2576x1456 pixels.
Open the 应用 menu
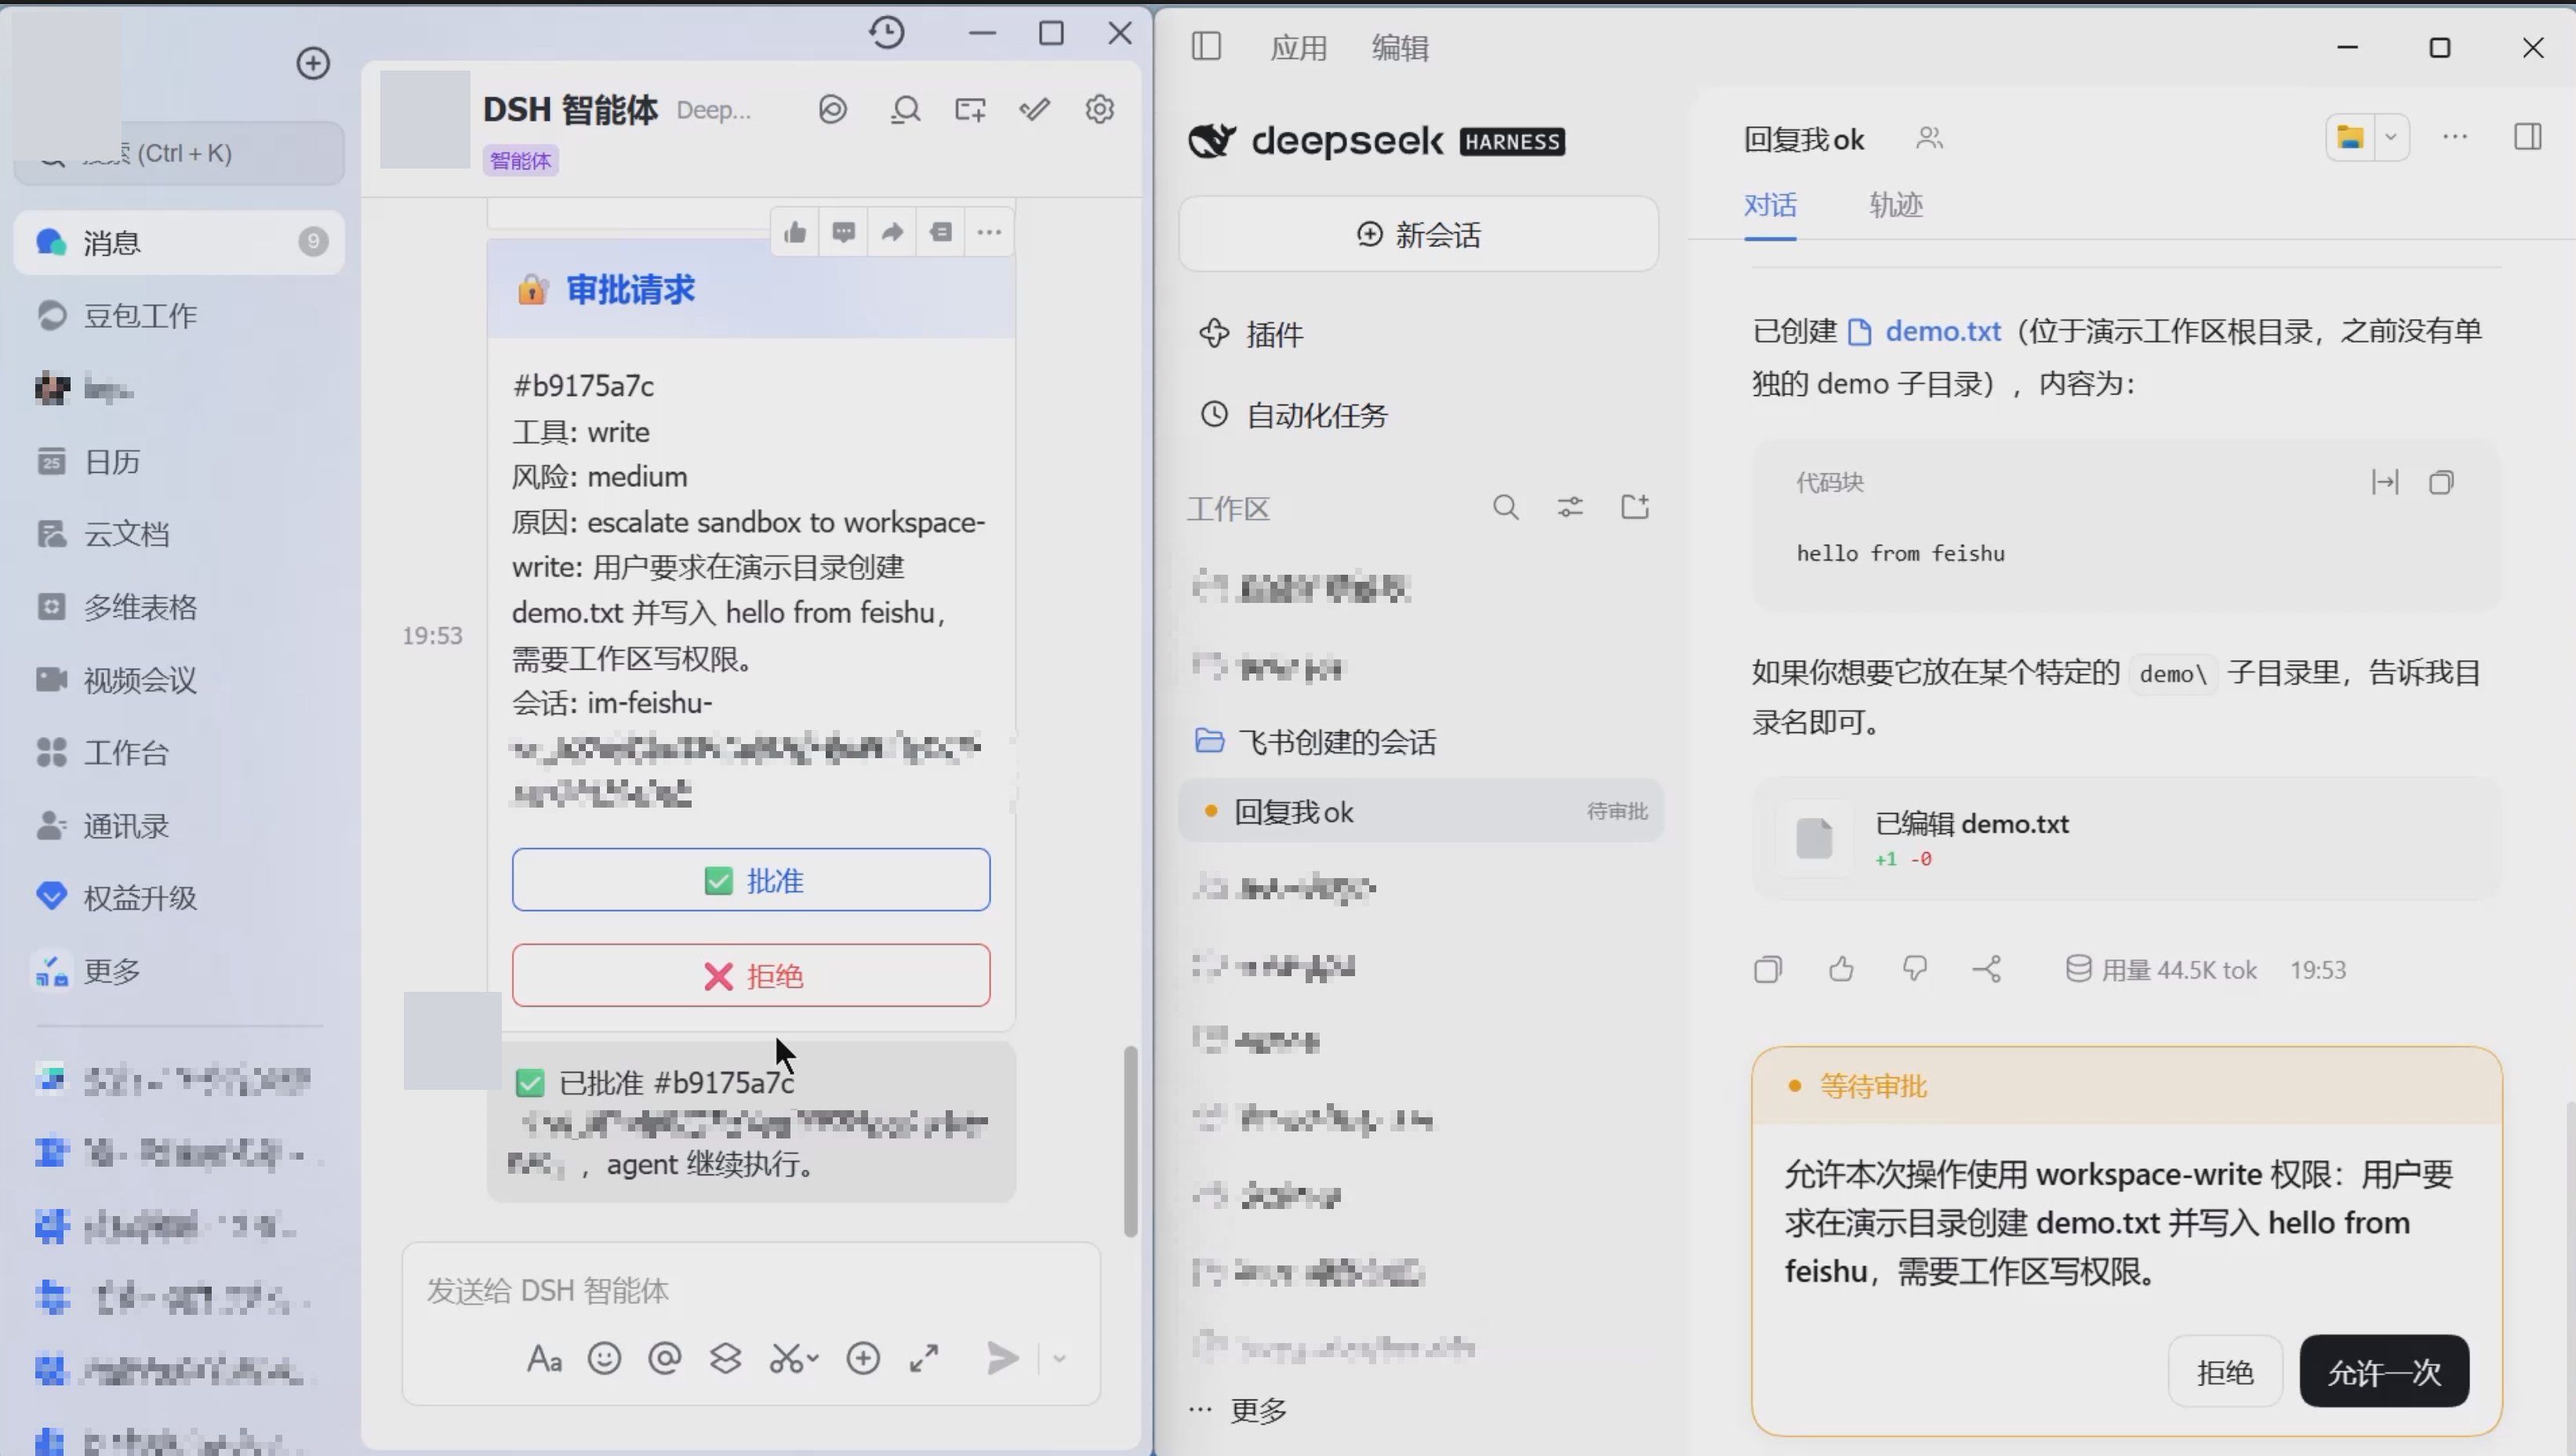[x=1298, y=47]
